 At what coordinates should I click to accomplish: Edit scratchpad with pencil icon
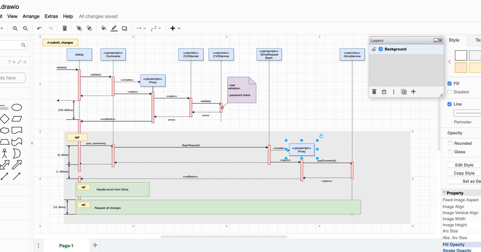coord(19,62)
